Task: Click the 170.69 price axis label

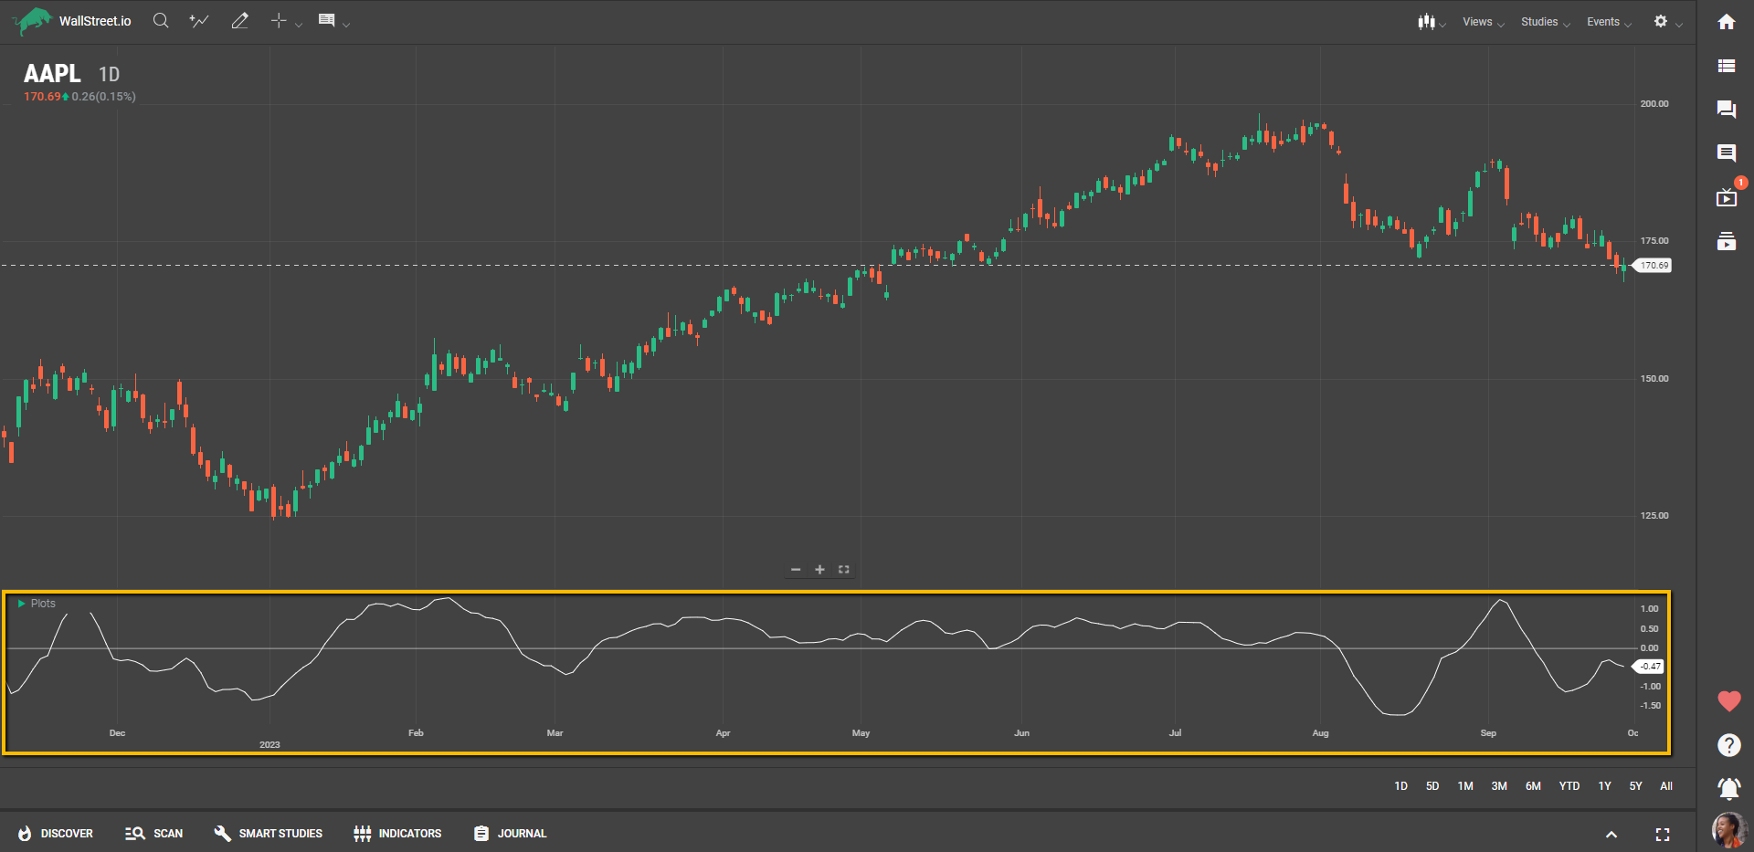Action: (x=1653, y=266)
